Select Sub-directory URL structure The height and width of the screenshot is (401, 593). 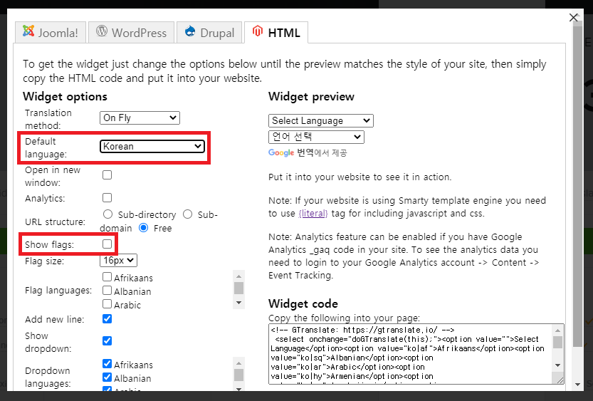pos(107,214)
